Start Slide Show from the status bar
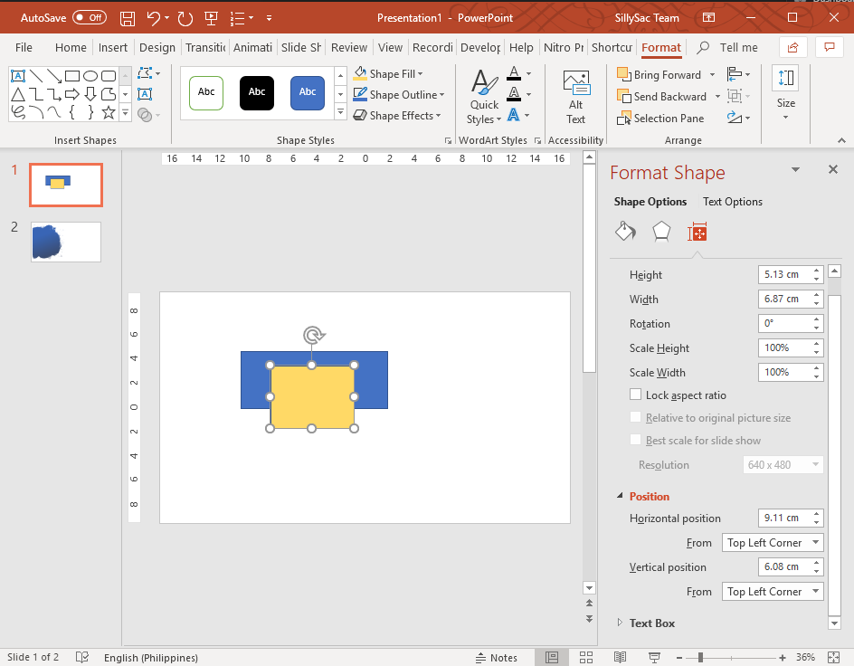The width and height of the screenshot is (854, 666). (x=654, y=657)
